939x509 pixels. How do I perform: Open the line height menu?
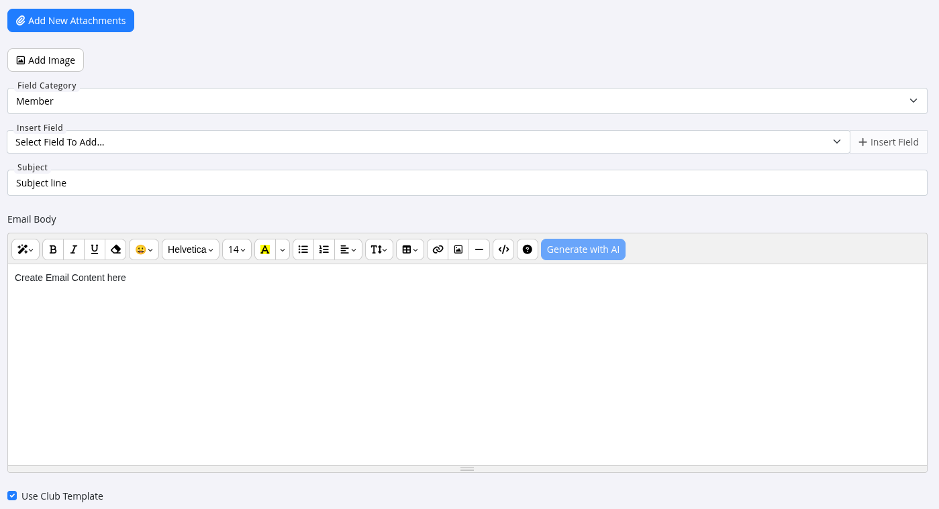pyautogui.click(x=379, y=249)
